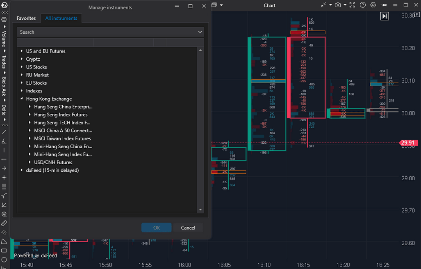Image resolution: width=421 pixels, height=269 pixels.
Task: Confirm with the OK button
Action: 156,228
